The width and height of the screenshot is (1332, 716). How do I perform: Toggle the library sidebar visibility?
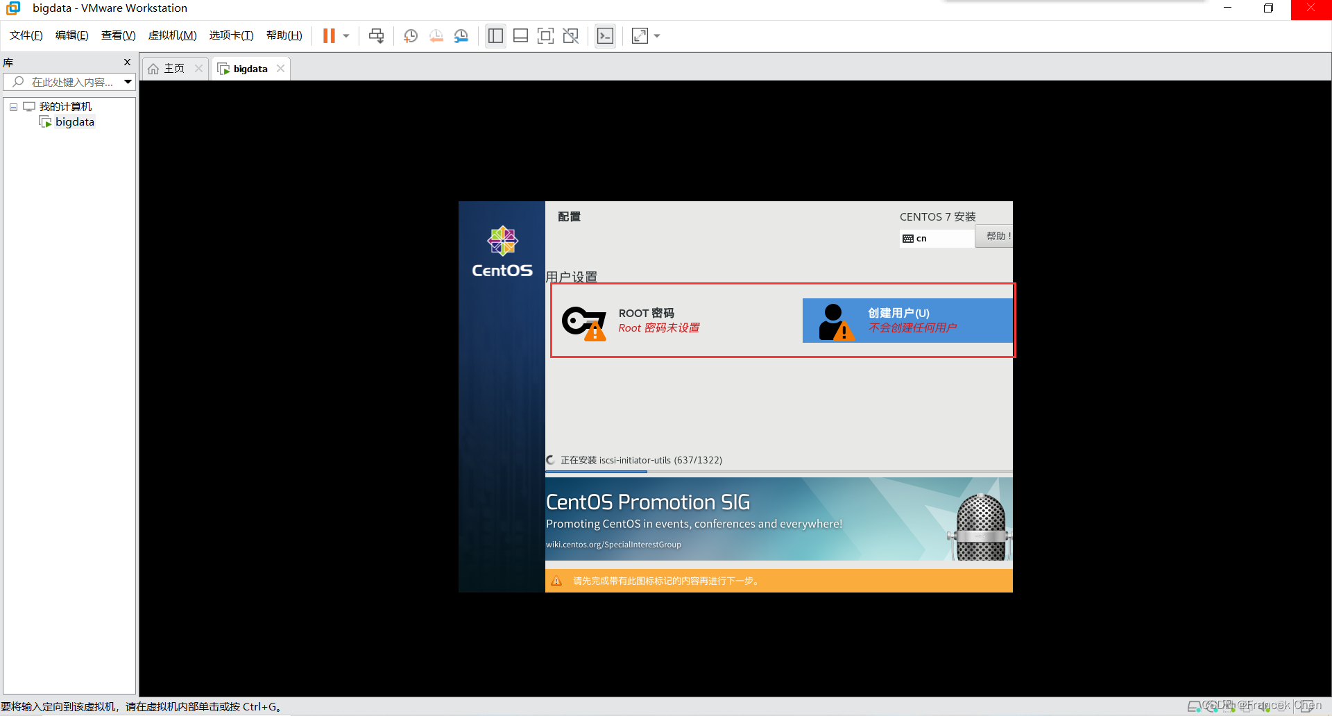coord(495,35)
